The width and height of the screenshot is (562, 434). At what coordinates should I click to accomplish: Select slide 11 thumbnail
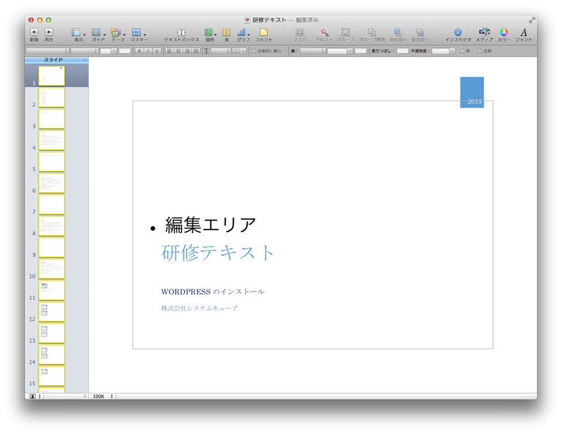pyautogui.click(x=51, y=290)
